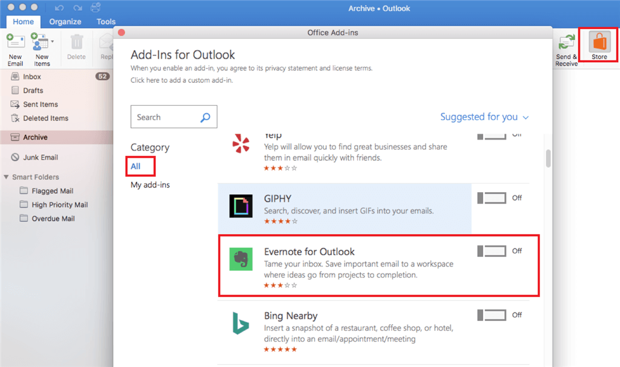Select the Flagged Mail smart folder label
This screenshot has width=620, height=367.
point(53,191)
